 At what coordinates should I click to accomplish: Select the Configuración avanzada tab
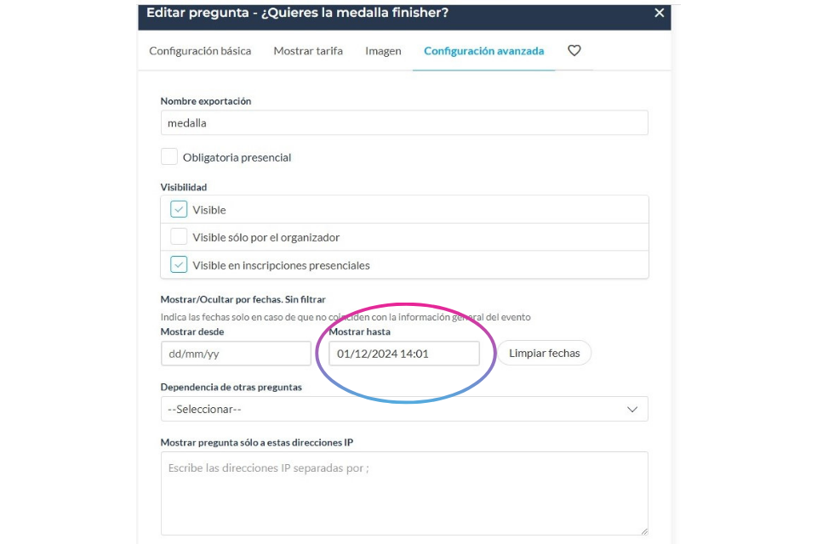[483, 51]
